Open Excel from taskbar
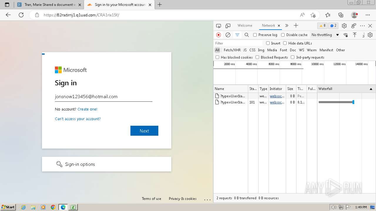 pos(73,207)
